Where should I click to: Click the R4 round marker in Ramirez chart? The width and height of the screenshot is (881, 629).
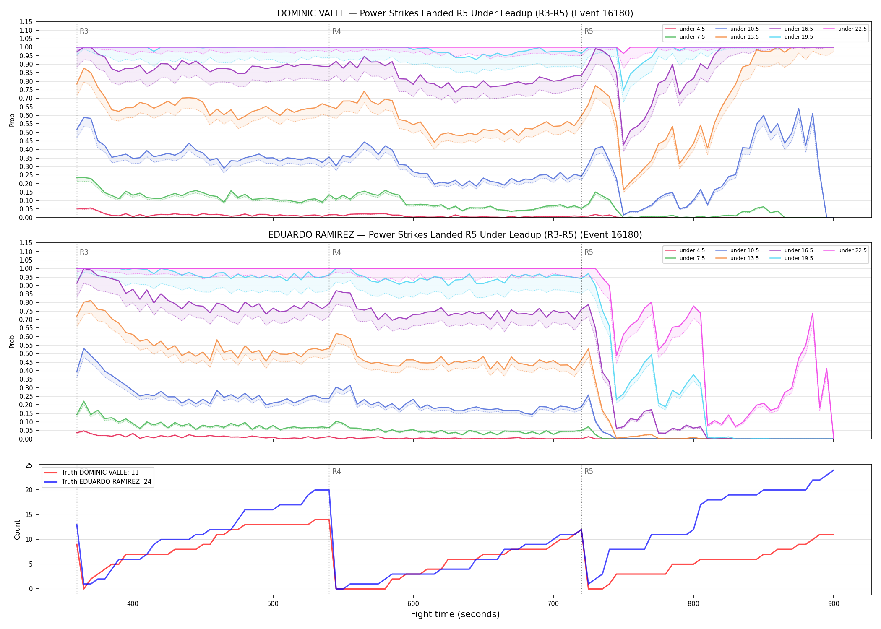336,252
